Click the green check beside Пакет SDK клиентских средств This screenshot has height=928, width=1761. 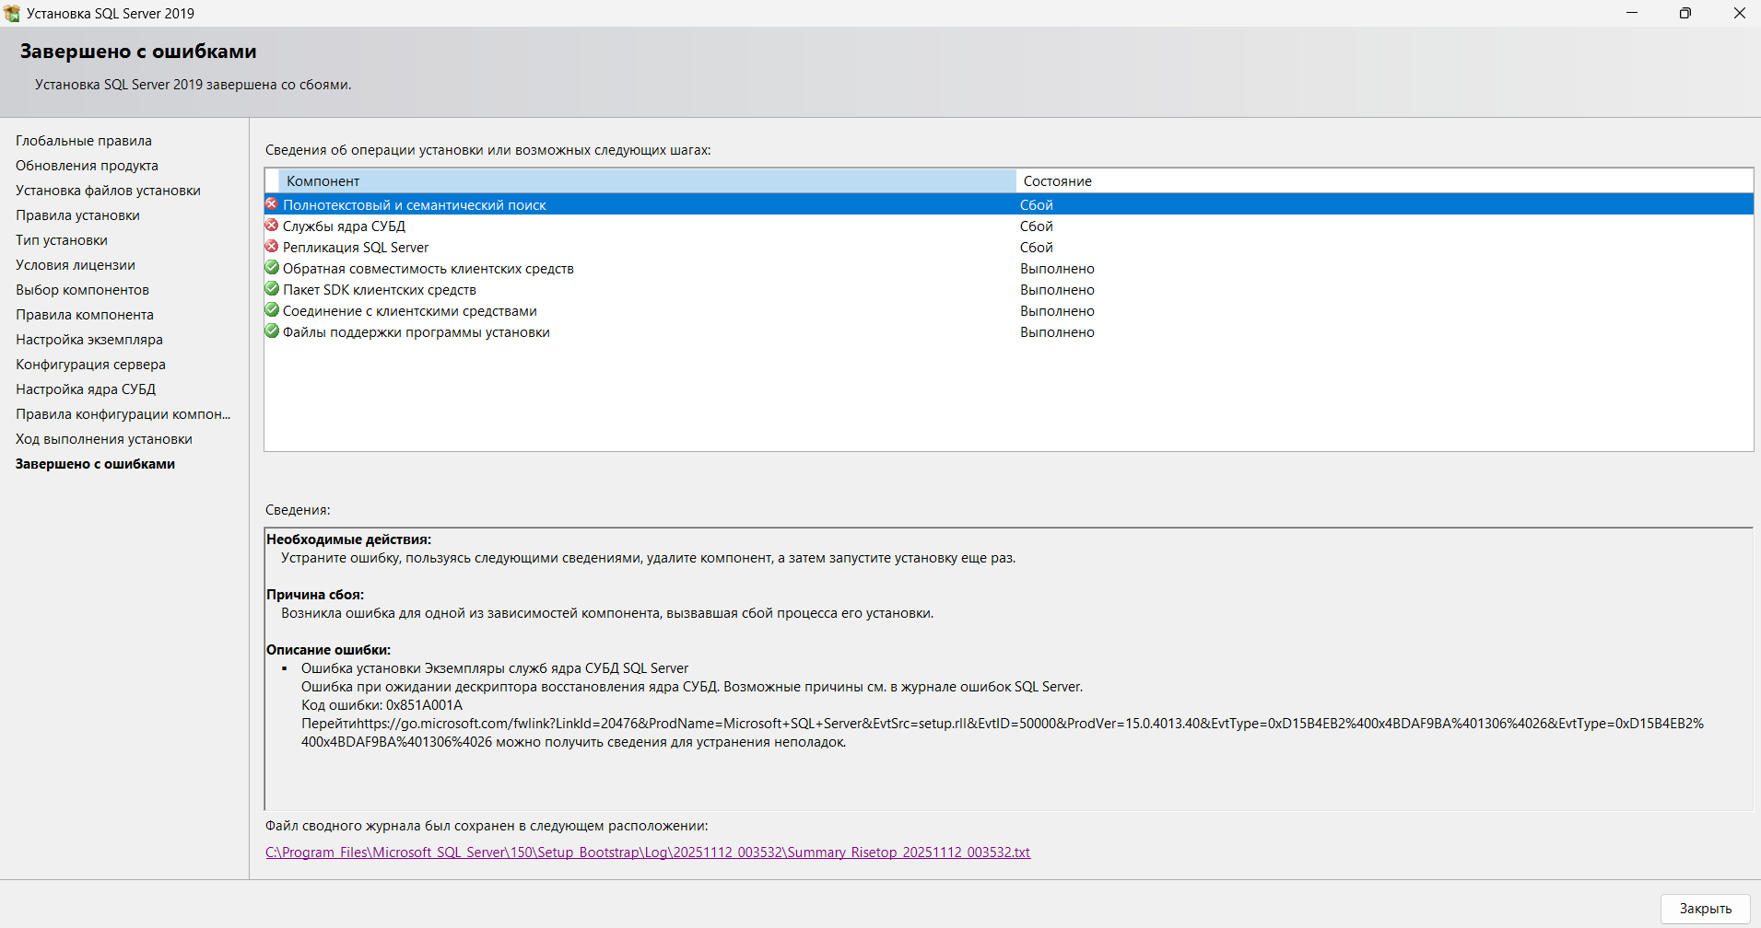272,289
